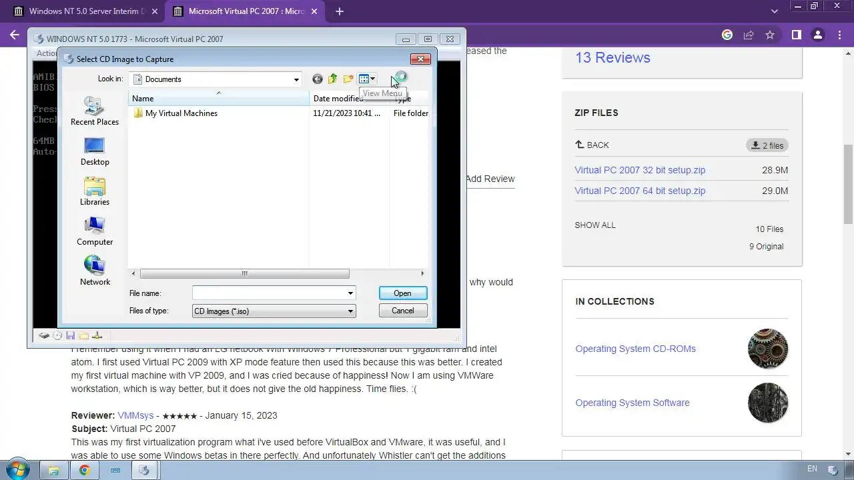Click the EN language indicator in tray
The height and width of the screenshot is (480, 854).
[x=812, y=469]
